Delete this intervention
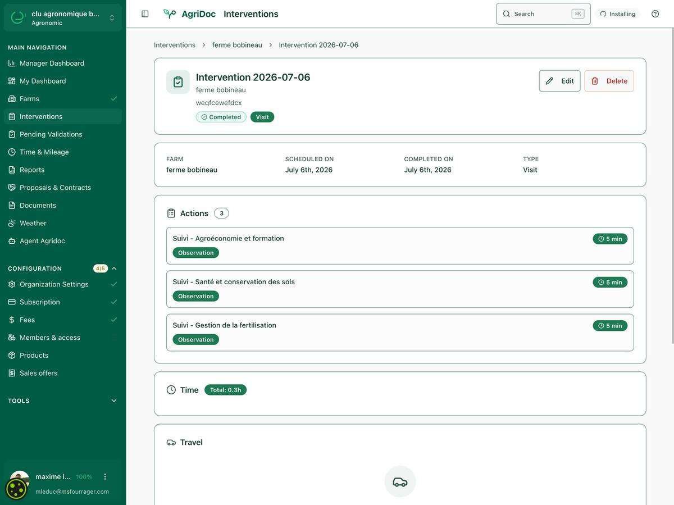 pyautogui.click(x=609, y=81)
